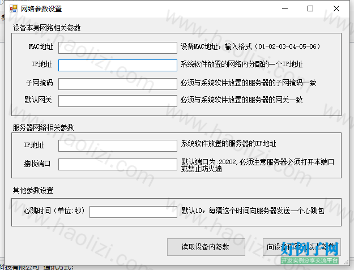The width and height of the screenshot is (354, 270).
Task: Focus the device IP地址 input field
Action: [x=118, y=65]
